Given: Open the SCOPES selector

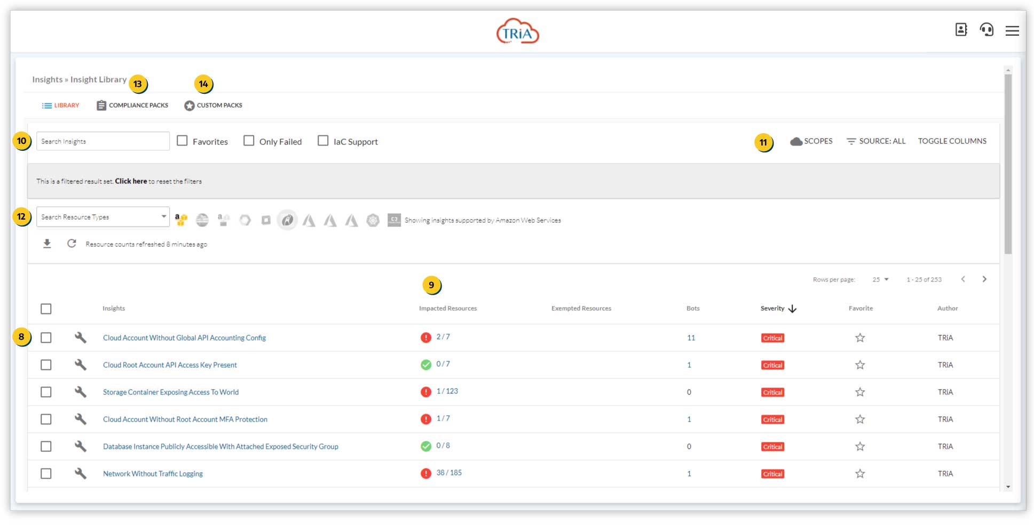Looking at the screenshot, I should coord(811,141).
